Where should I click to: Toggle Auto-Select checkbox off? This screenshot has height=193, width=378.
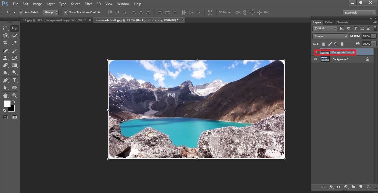pyautogui.click(x=21, y=12)
